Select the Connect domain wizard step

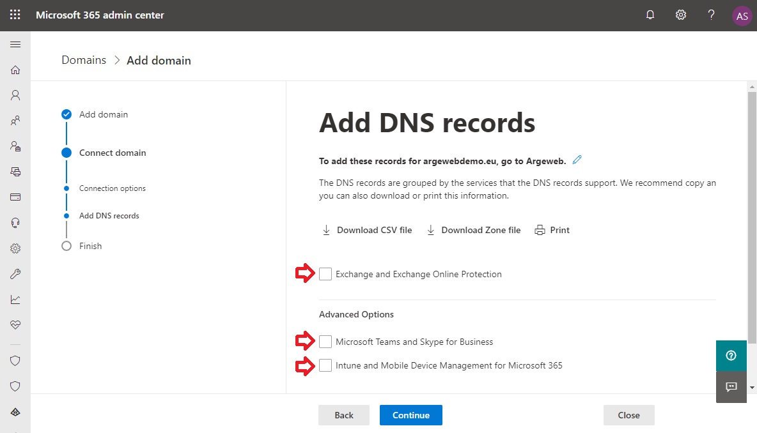coord(104,153)
